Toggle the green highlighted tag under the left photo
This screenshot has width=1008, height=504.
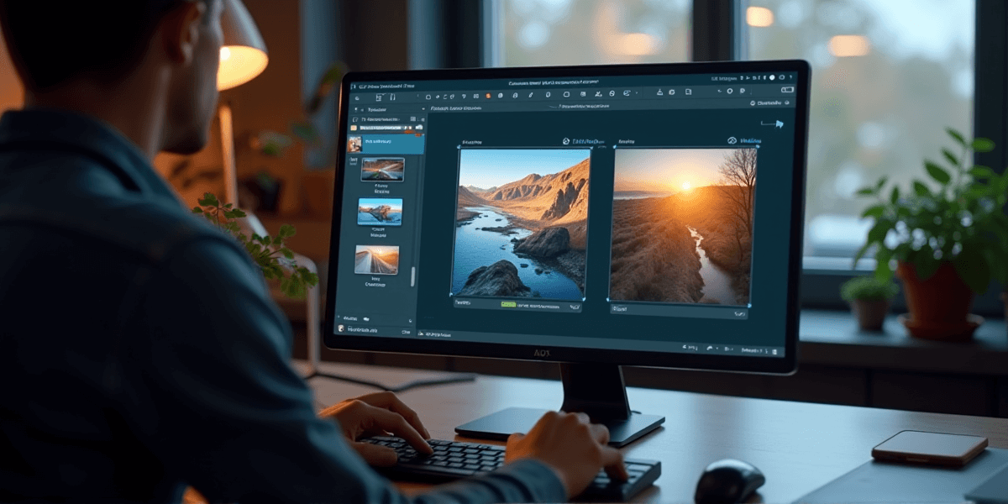pyautogui.click(x=508, y=305)
